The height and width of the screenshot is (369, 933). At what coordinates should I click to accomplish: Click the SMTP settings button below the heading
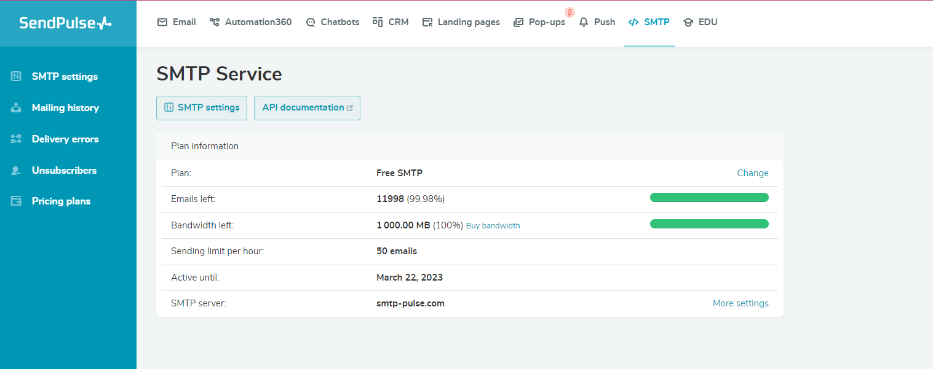tap(202, 107)
